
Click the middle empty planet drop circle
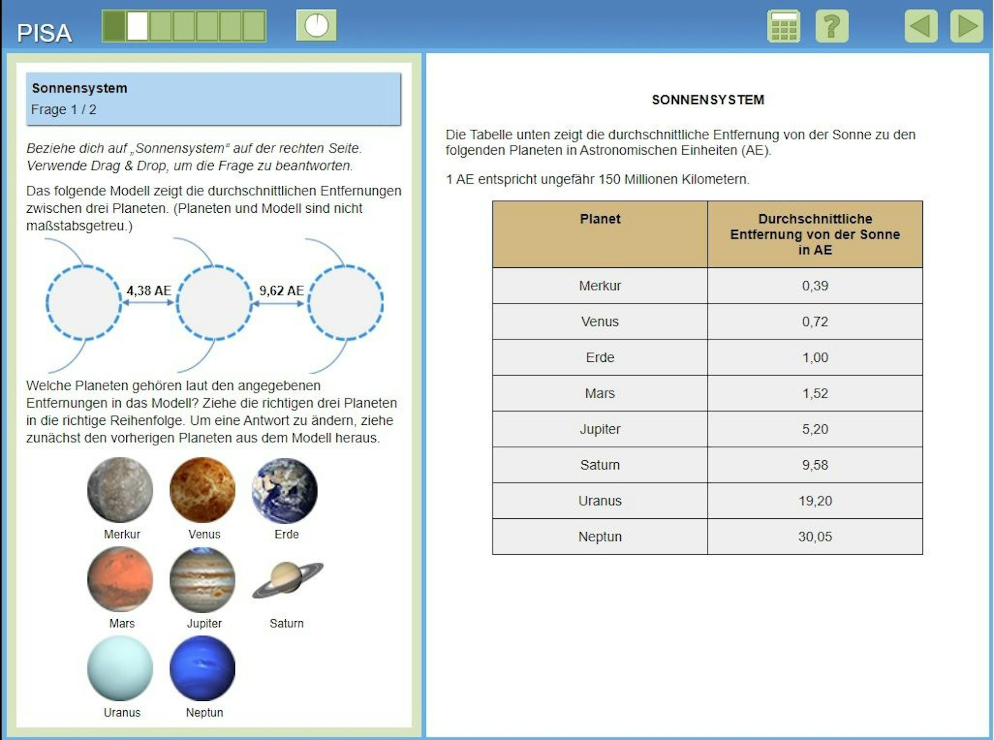pyautogui.click(x=215, y=303)
